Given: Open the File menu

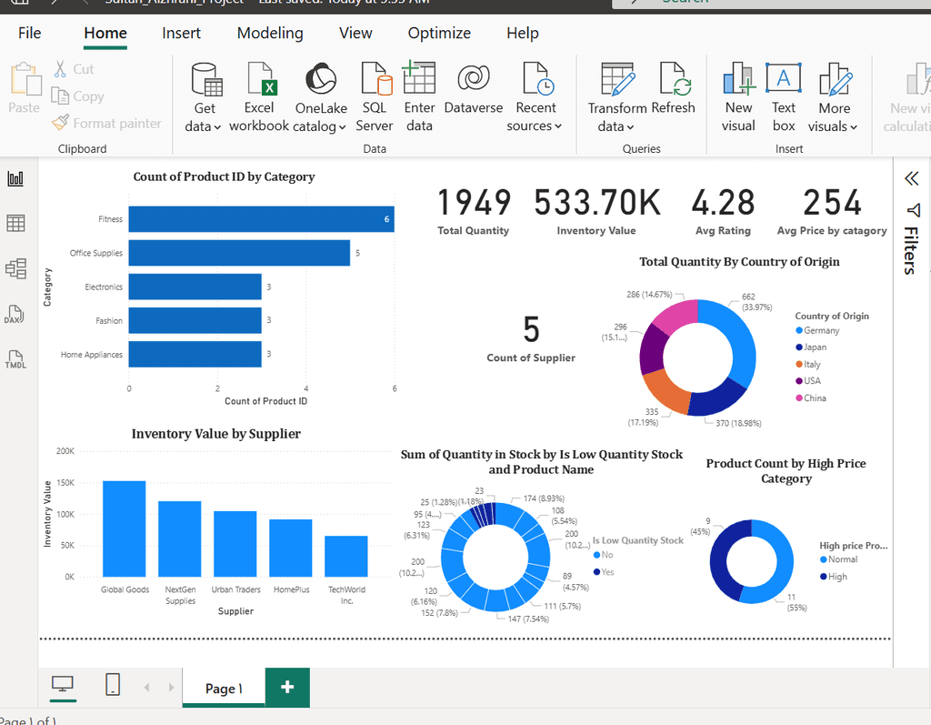Looking at the screenshot, I should tap(30, 33).
